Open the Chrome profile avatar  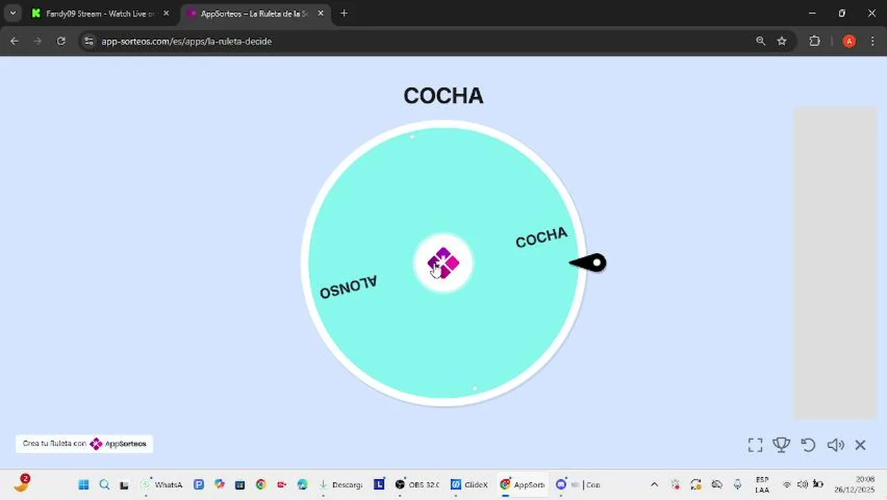pyautogui.click(x=849, y=42)
